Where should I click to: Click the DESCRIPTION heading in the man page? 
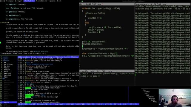[x=5, y=23]
